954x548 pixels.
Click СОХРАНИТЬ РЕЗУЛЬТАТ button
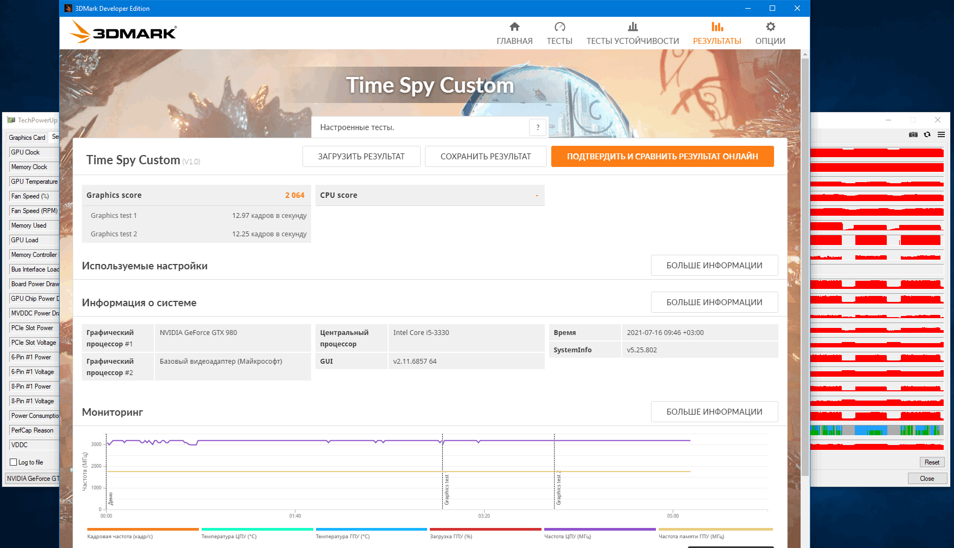tap(486, 157)
